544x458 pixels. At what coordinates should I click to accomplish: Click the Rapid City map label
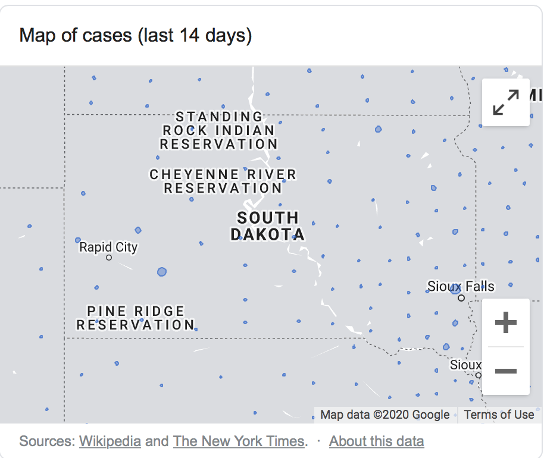pos(108,247)
